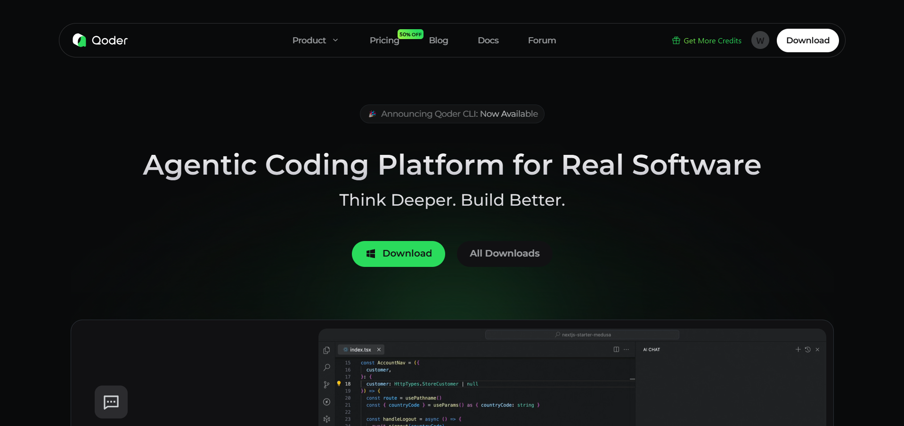904x426 pixels.
Task: Open the Announcing Qoder CLI banner
Action: pos(452,113)
